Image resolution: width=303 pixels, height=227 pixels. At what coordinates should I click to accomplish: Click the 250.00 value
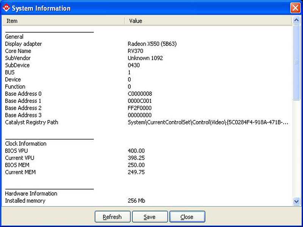click(x=136, y=165)
